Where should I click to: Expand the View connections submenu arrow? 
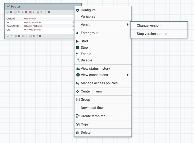pyautogui.click(x=128, y=75)
